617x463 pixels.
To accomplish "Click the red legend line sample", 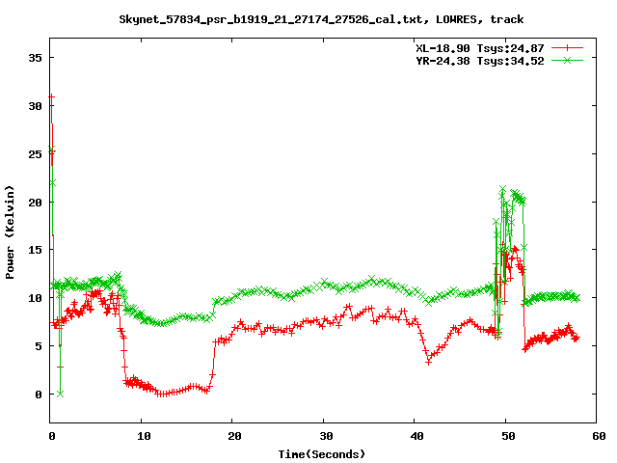I will (567, 48).
